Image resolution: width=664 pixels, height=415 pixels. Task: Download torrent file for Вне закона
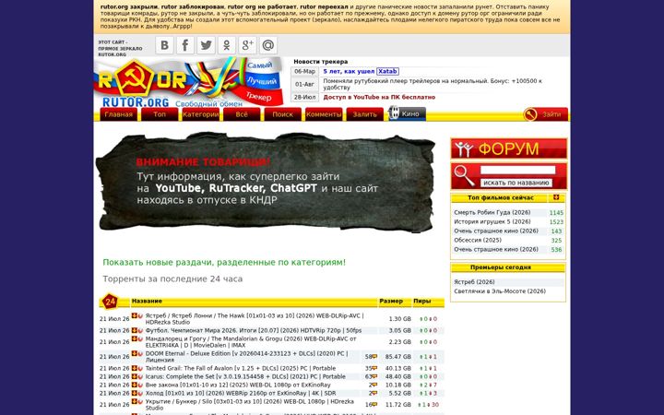pyautogui.click(x=135, y=385)
